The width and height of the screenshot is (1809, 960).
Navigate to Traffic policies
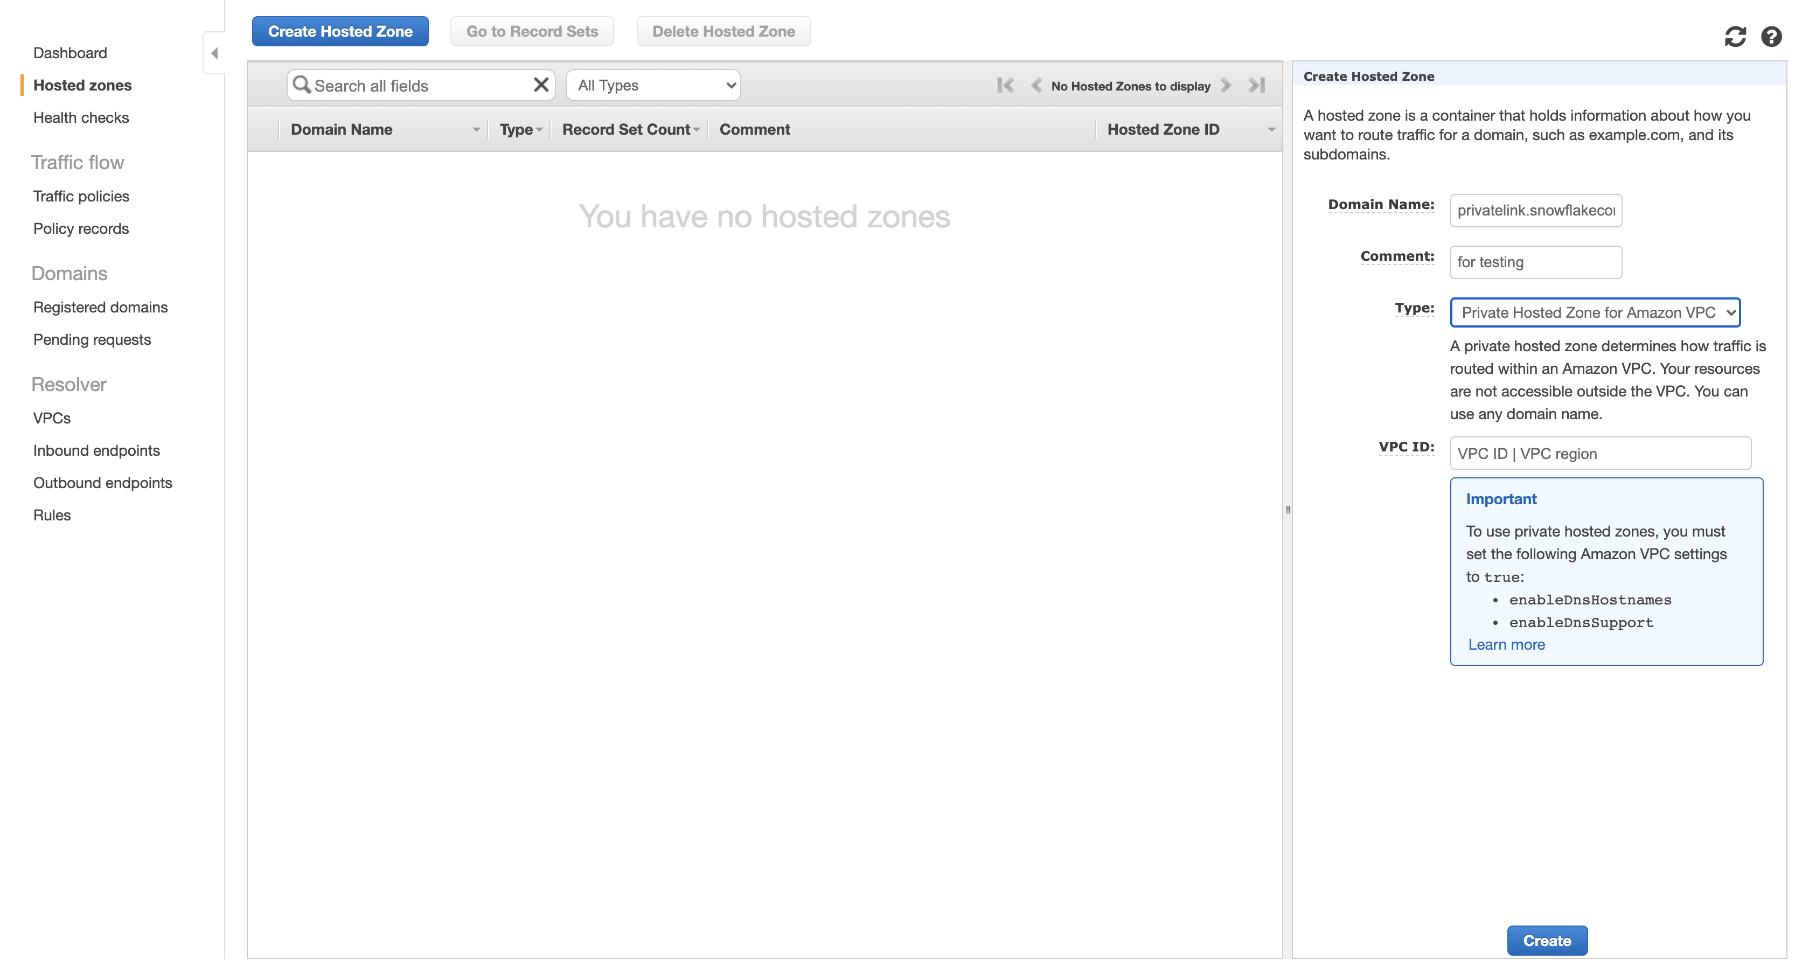(x=81, y=196)
